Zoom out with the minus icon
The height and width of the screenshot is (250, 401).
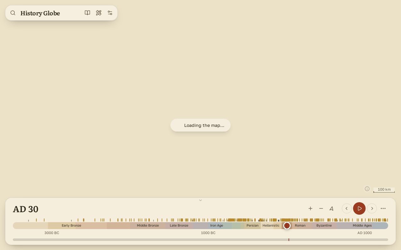(321, 208)
